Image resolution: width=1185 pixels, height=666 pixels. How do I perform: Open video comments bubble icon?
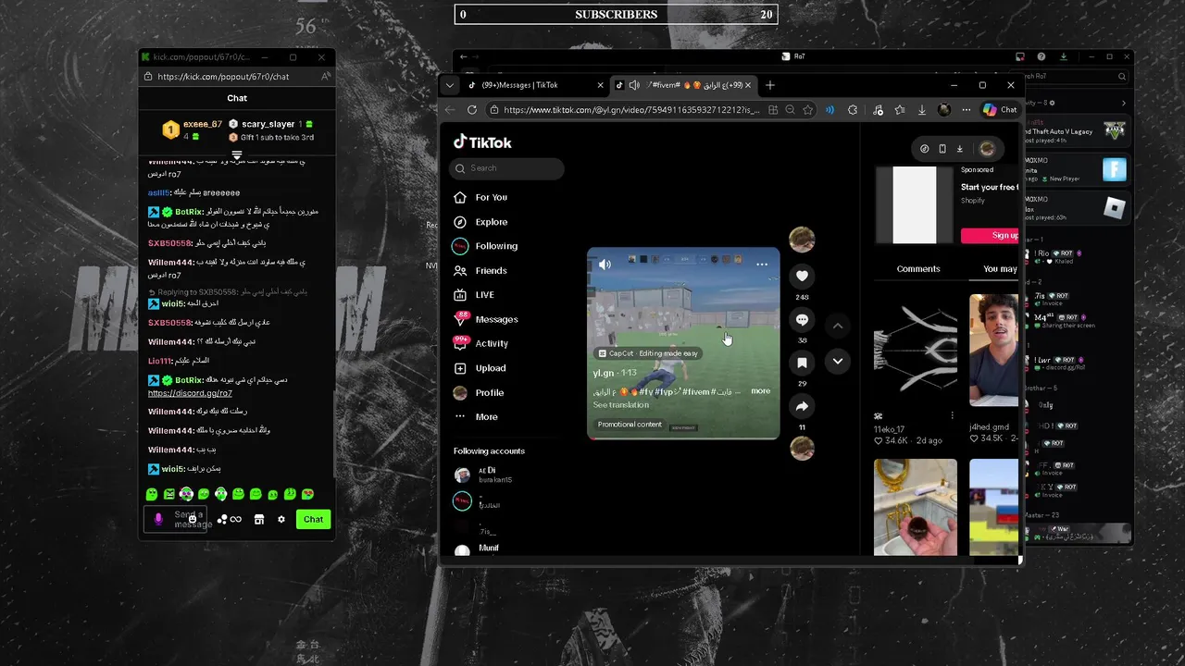802,319
